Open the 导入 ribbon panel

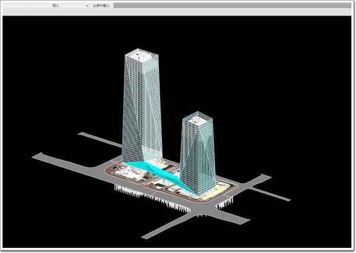coord(55,5)
